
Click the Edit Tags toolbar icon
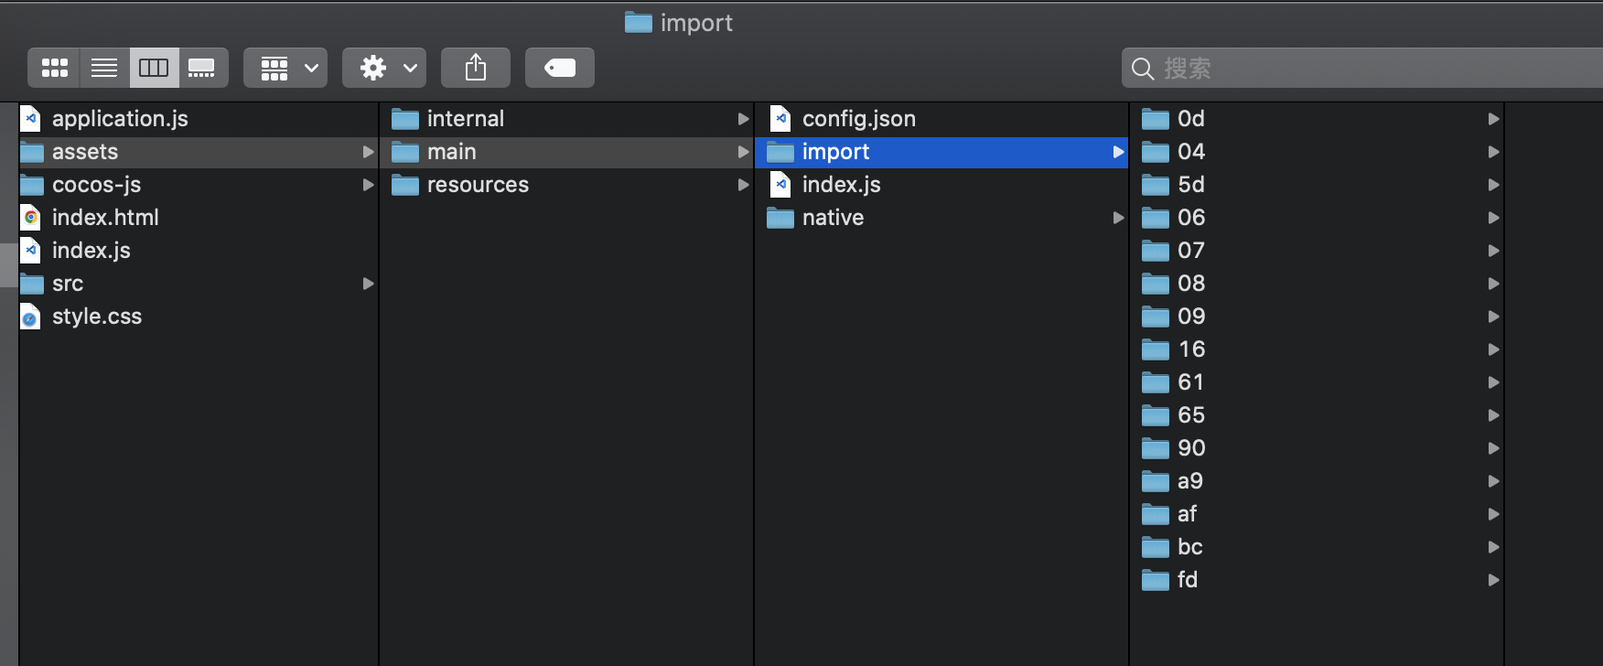tap(560, 68)
